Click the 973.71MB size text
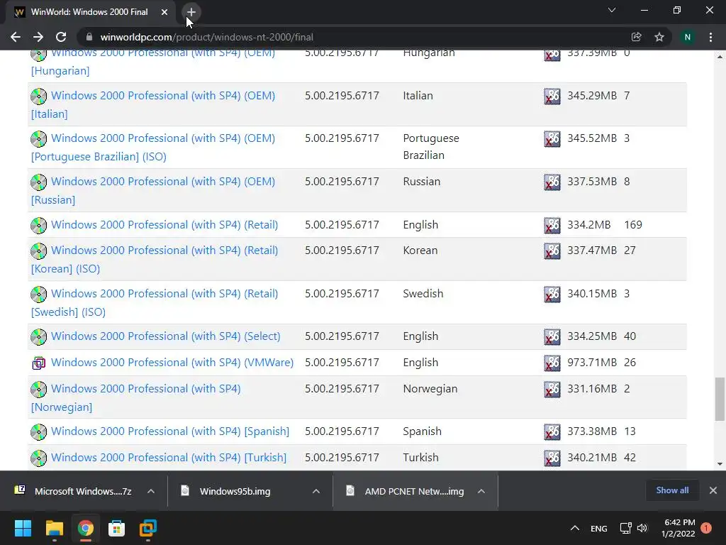726x545 pixels. click(592, 363)
